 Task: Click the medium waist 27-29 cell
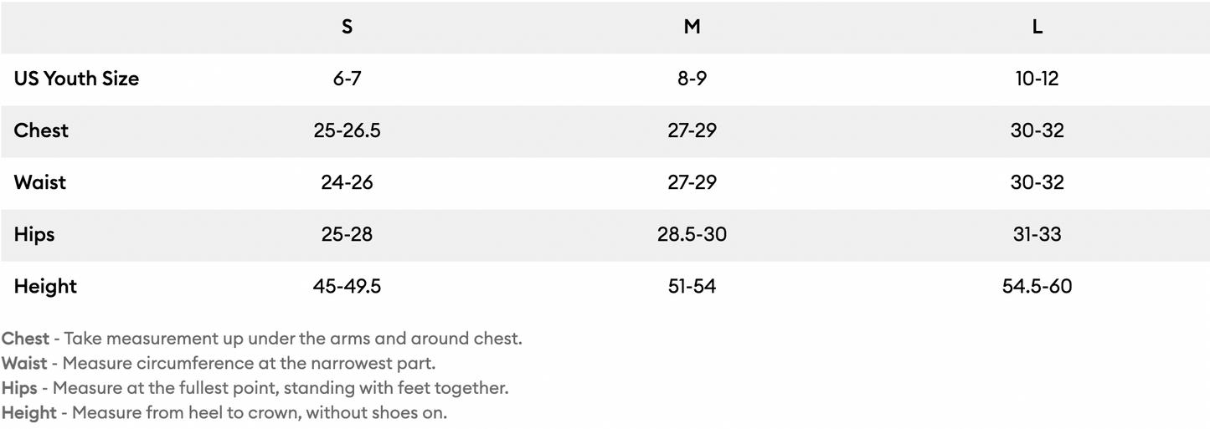point(692,182)
